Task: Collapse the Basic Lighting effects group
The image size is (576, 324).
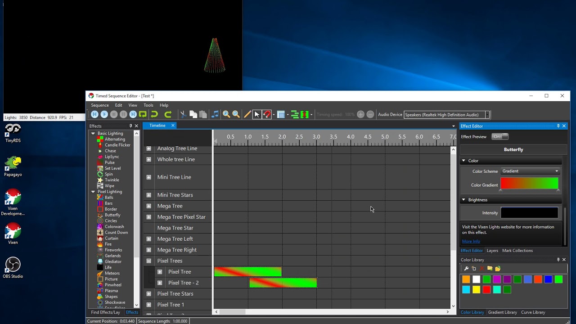Action: click(93, 134)
